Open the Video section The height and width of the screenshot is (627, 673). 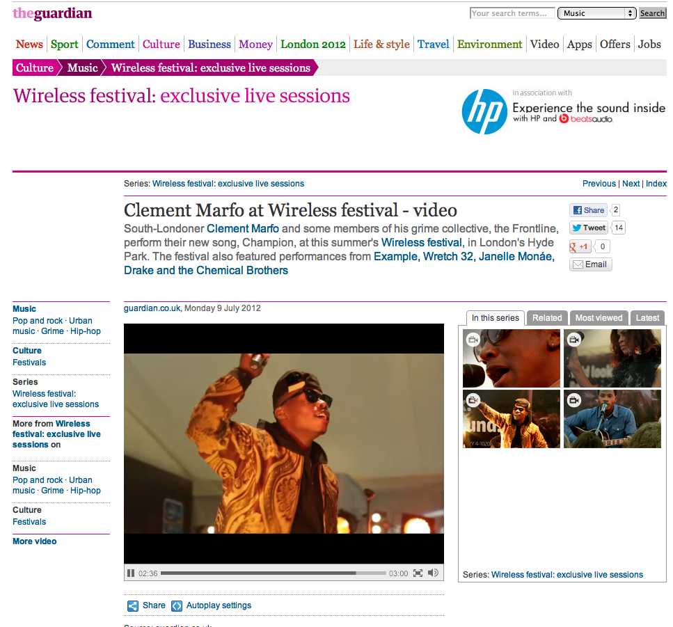click(544, 45)
